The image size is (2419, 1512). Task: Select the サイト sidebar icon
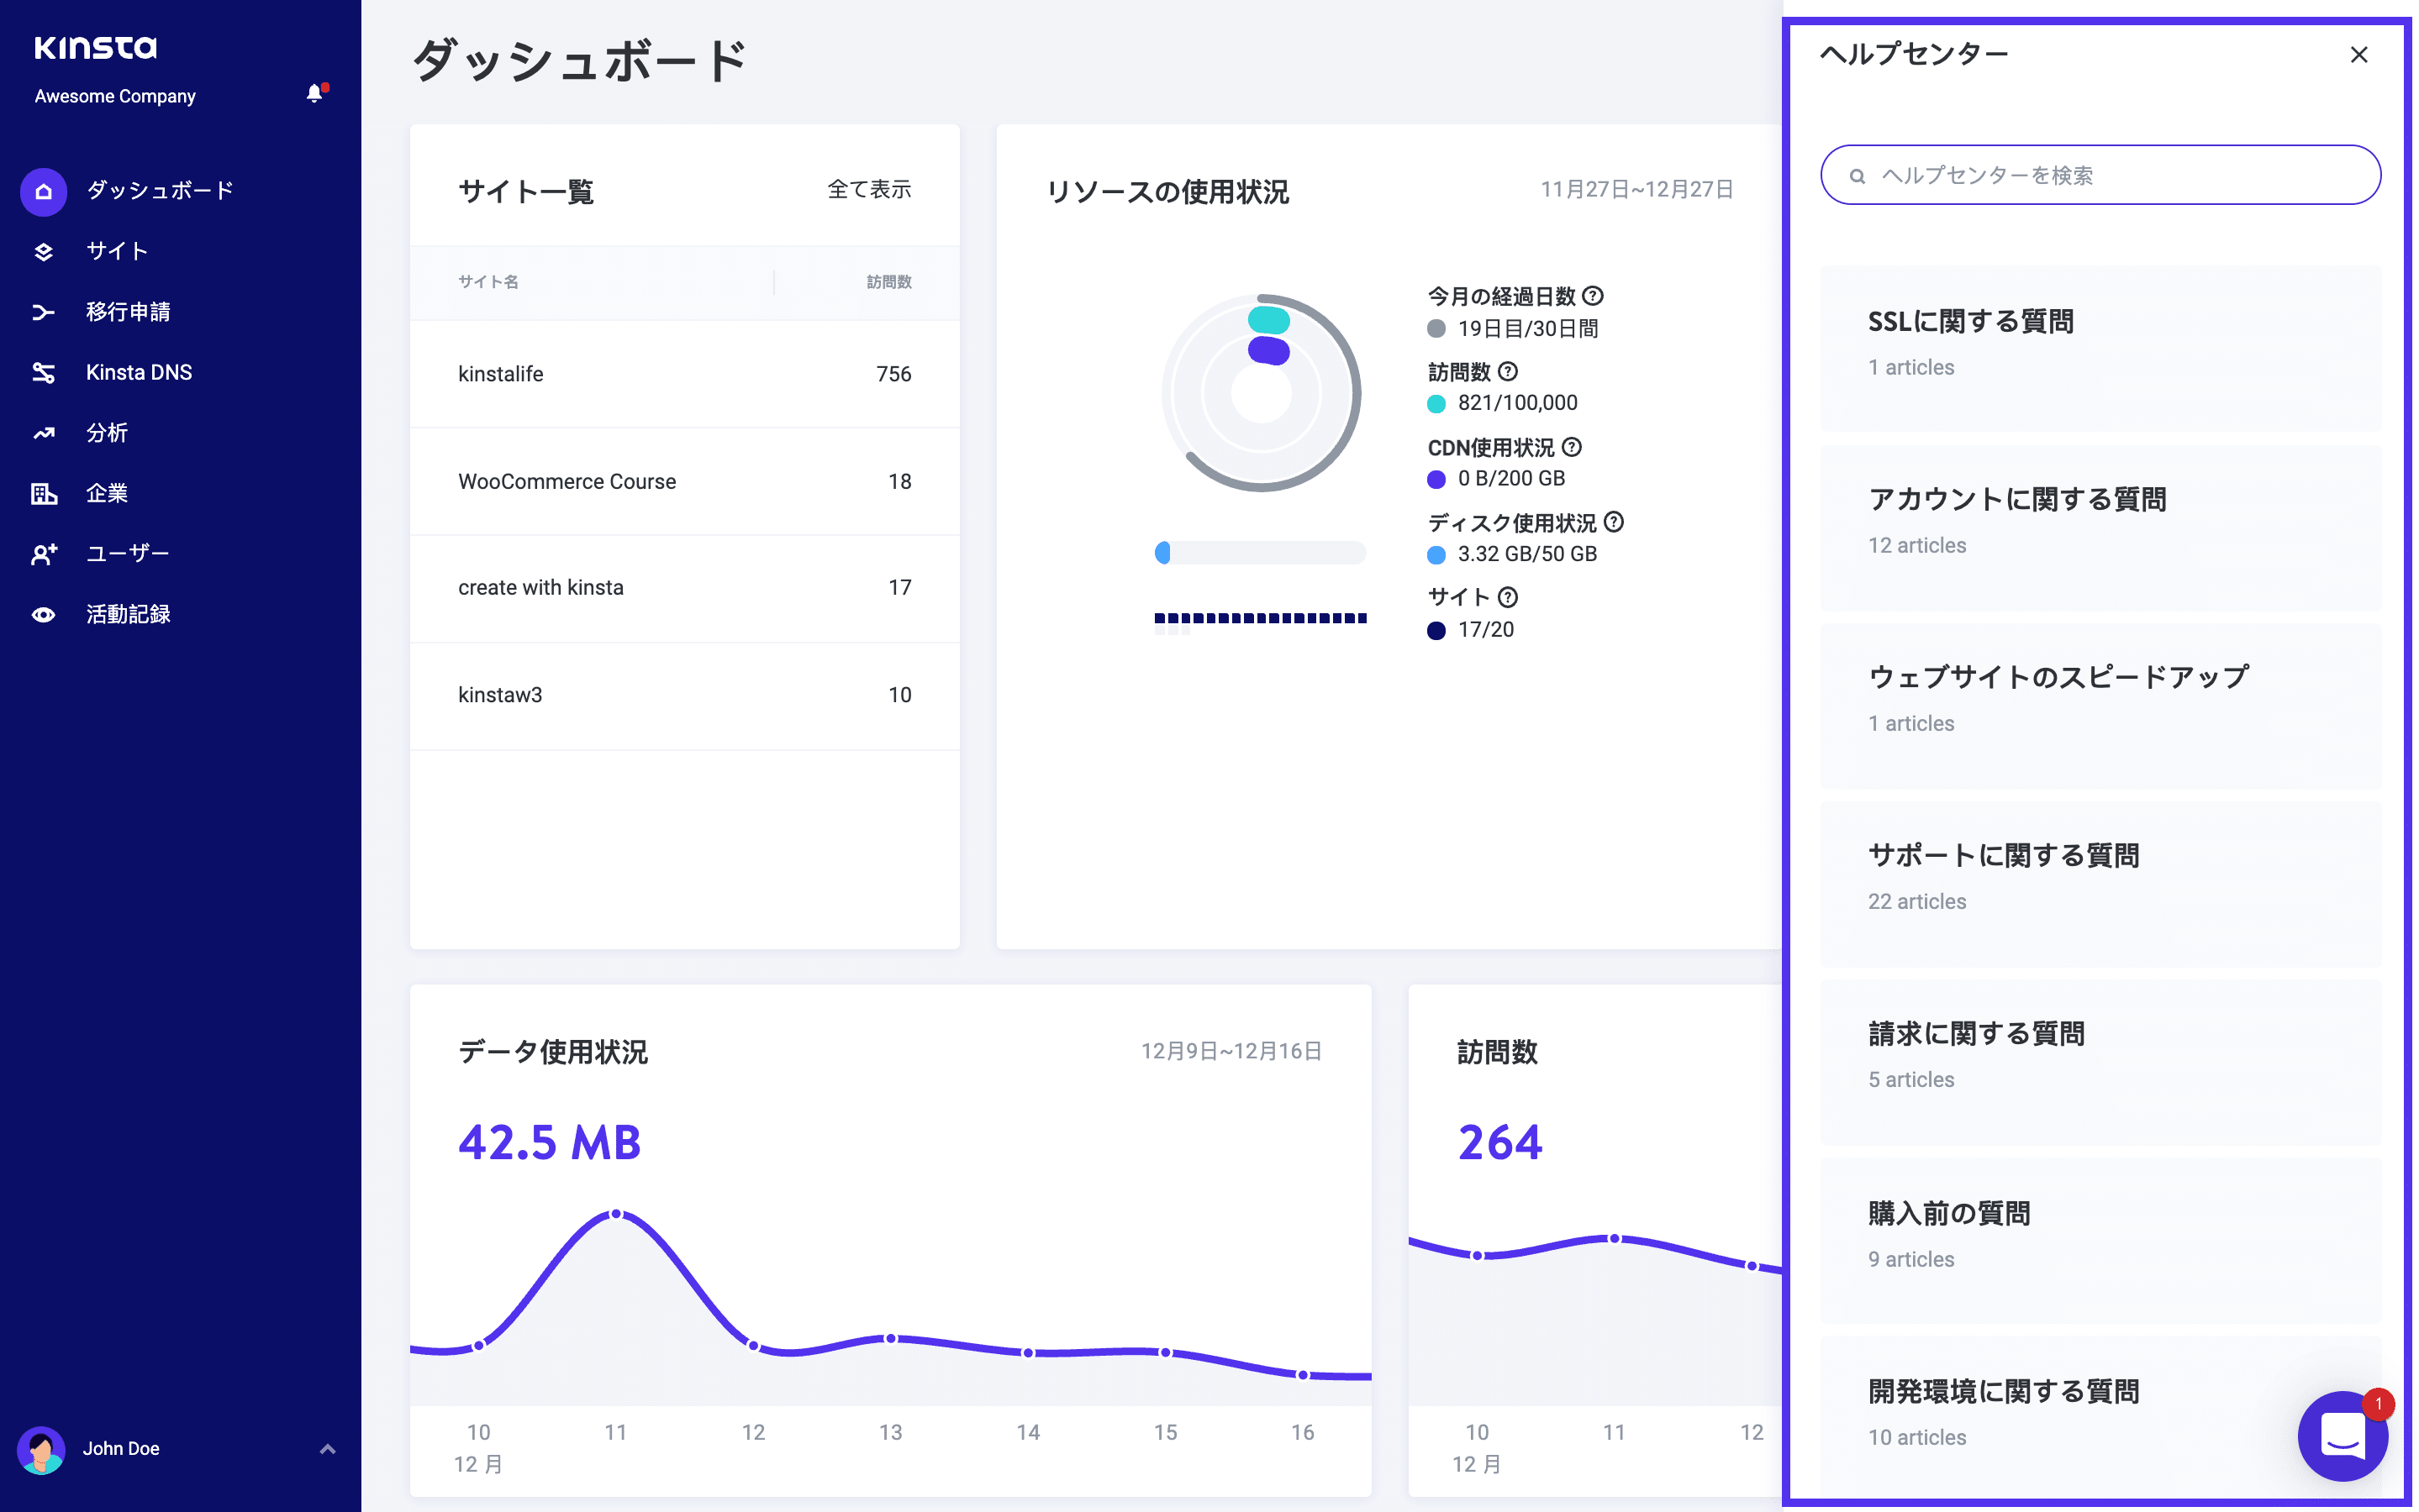pos(43,251)
